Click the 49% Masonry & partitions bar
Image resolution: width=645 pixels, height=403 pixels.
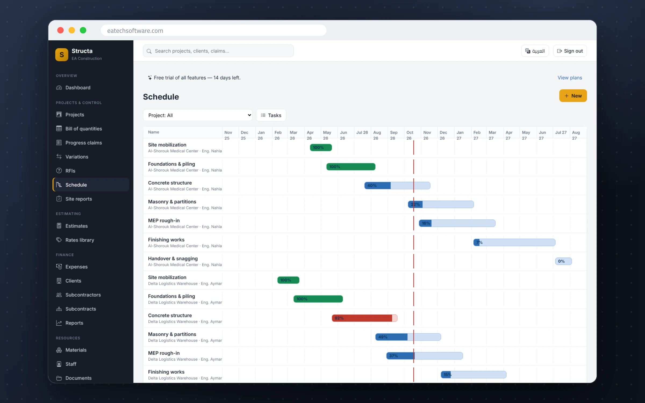(408, 337)
